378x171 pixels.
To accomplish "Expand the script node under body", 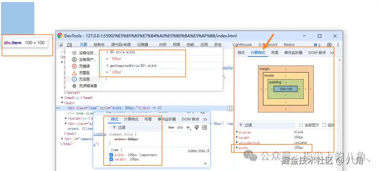I will (x=66, y=118).
